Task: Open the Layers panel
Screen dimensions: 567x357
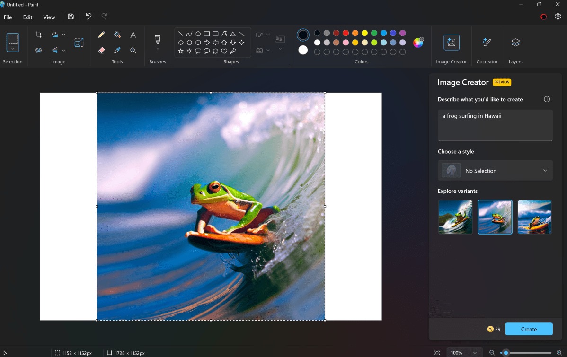Action: pos(515,43)
